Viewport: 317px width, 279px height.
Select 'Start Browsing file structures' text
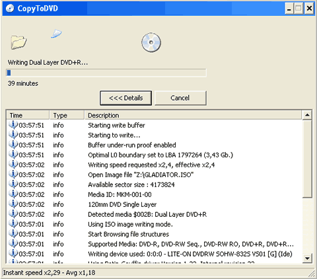click(128, 234)
